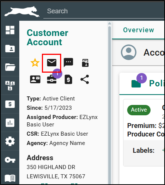Select the 'CSR: EZLynx Basic User' text
Image resolution: width=165 pixels, height=185 pixels.
(57, 134)
